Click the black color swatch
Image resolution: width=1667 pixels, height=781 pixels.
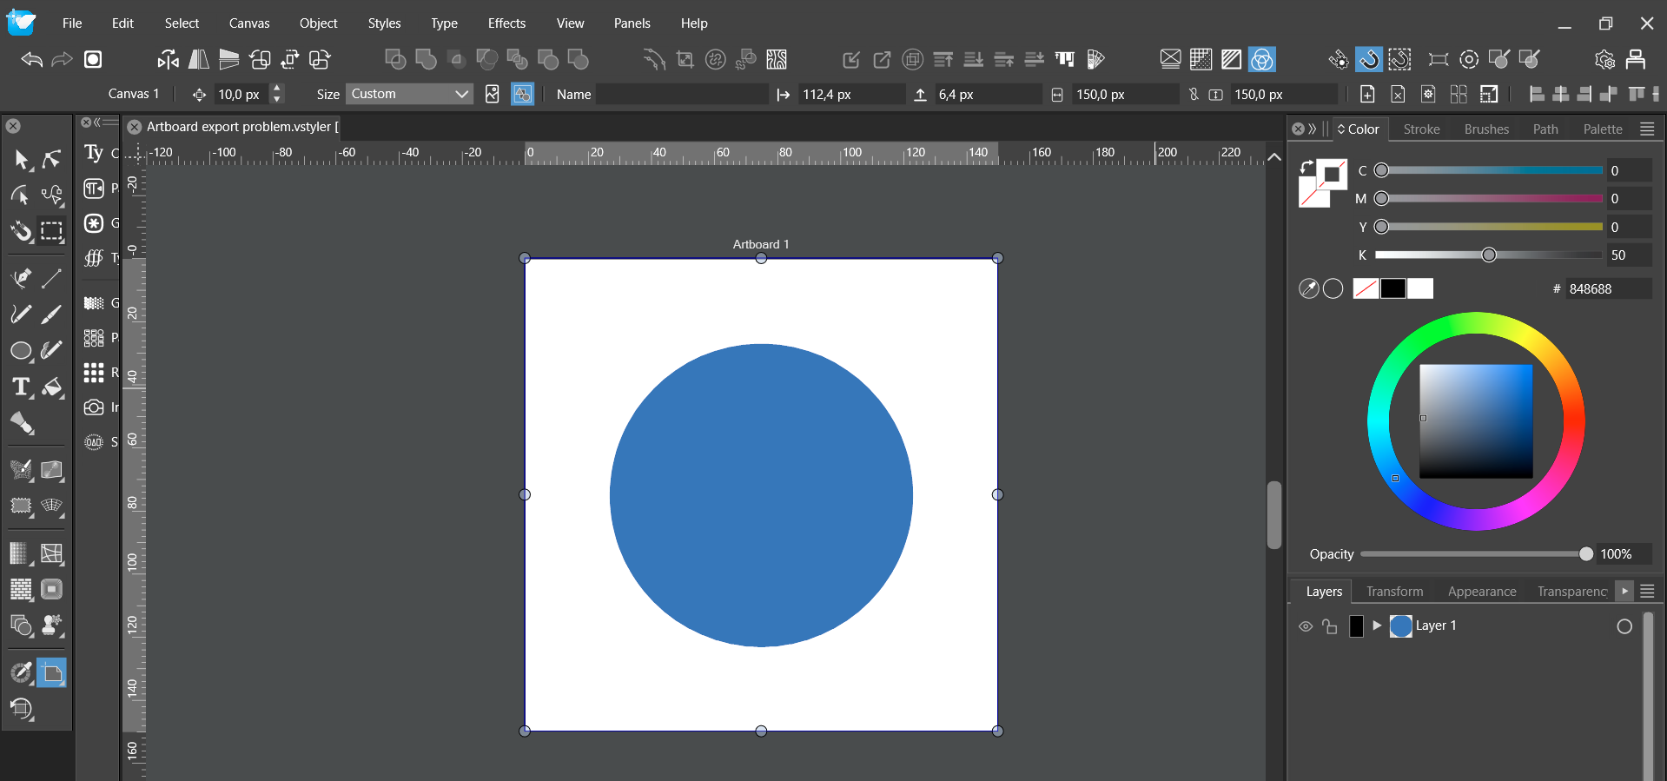click(1392, 288)
